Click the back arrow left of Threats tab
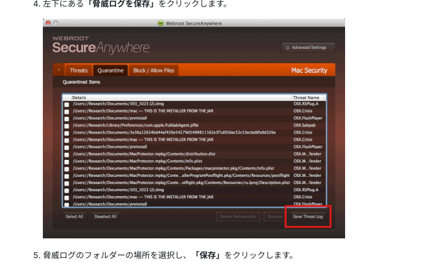Screen dimensions: 444x262 58,70
